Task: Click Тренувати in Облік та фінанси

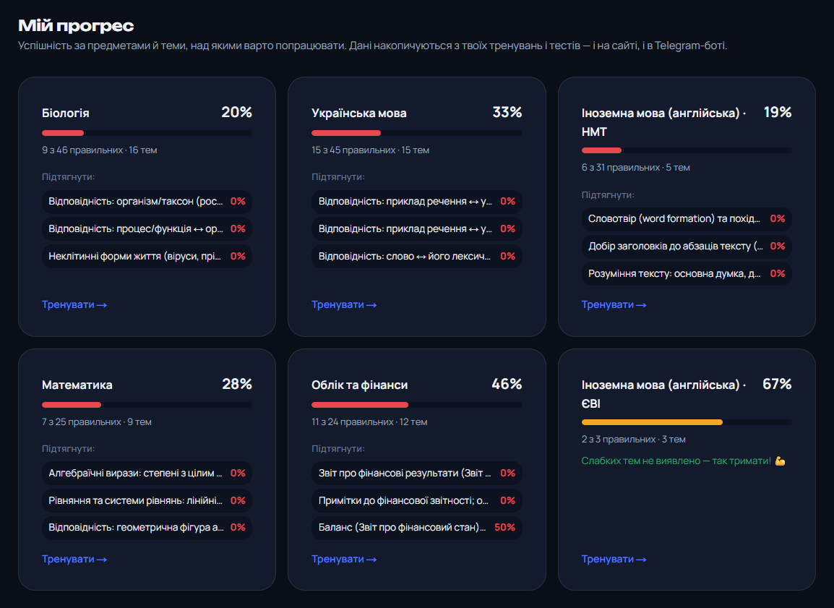Action: [344, 559]
